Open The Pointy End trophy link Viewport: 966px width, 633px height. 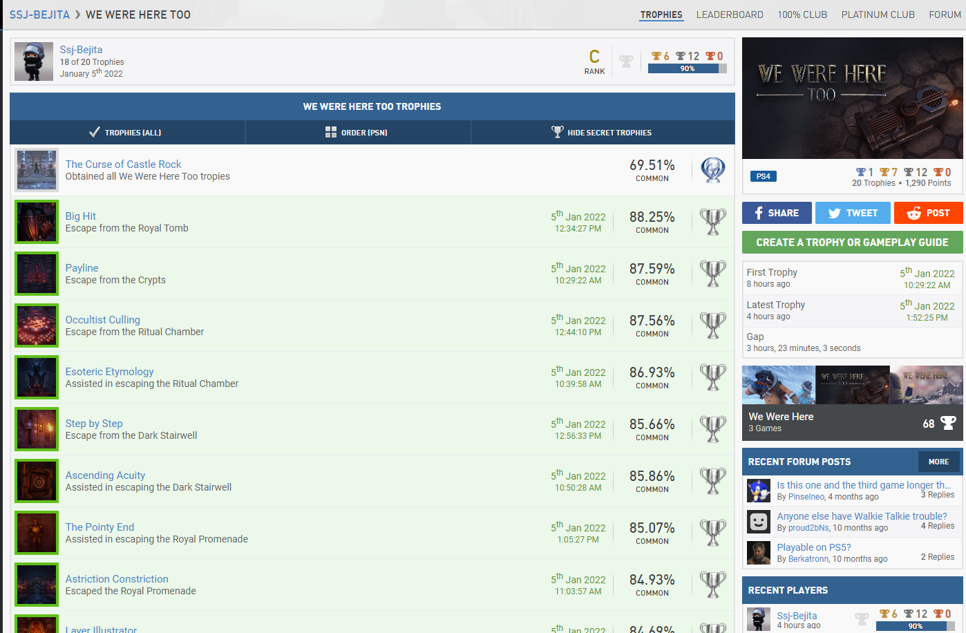(x=100, y=527)
